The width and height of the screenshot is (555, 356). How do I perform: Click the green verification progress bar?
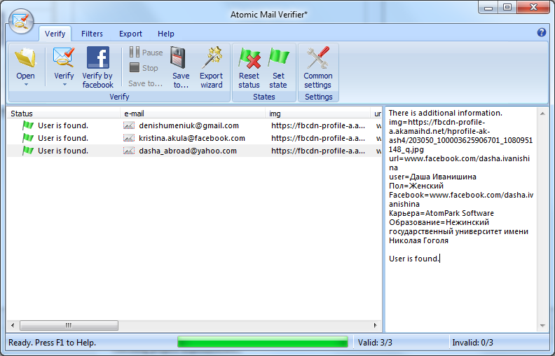pos(262,342)
